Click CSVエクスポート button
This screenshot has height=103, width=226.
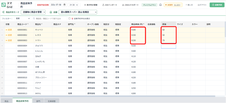coord(130,5)
